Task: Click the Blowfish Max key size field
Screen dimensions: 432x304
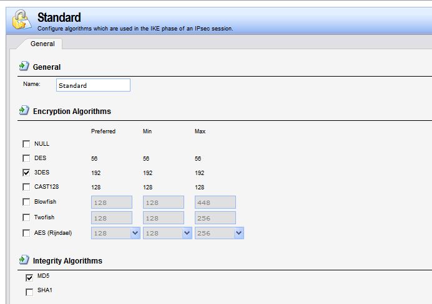Action: (x=215, y=202)
